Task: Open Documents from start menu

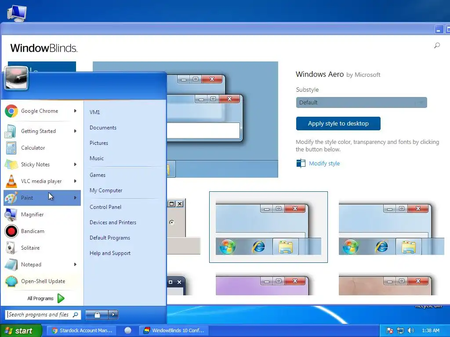Action: pos(103,128)
